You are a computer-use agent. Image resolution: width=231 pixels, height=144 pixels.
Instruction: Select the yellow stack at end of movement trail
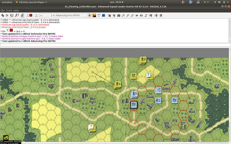(118, 85)
